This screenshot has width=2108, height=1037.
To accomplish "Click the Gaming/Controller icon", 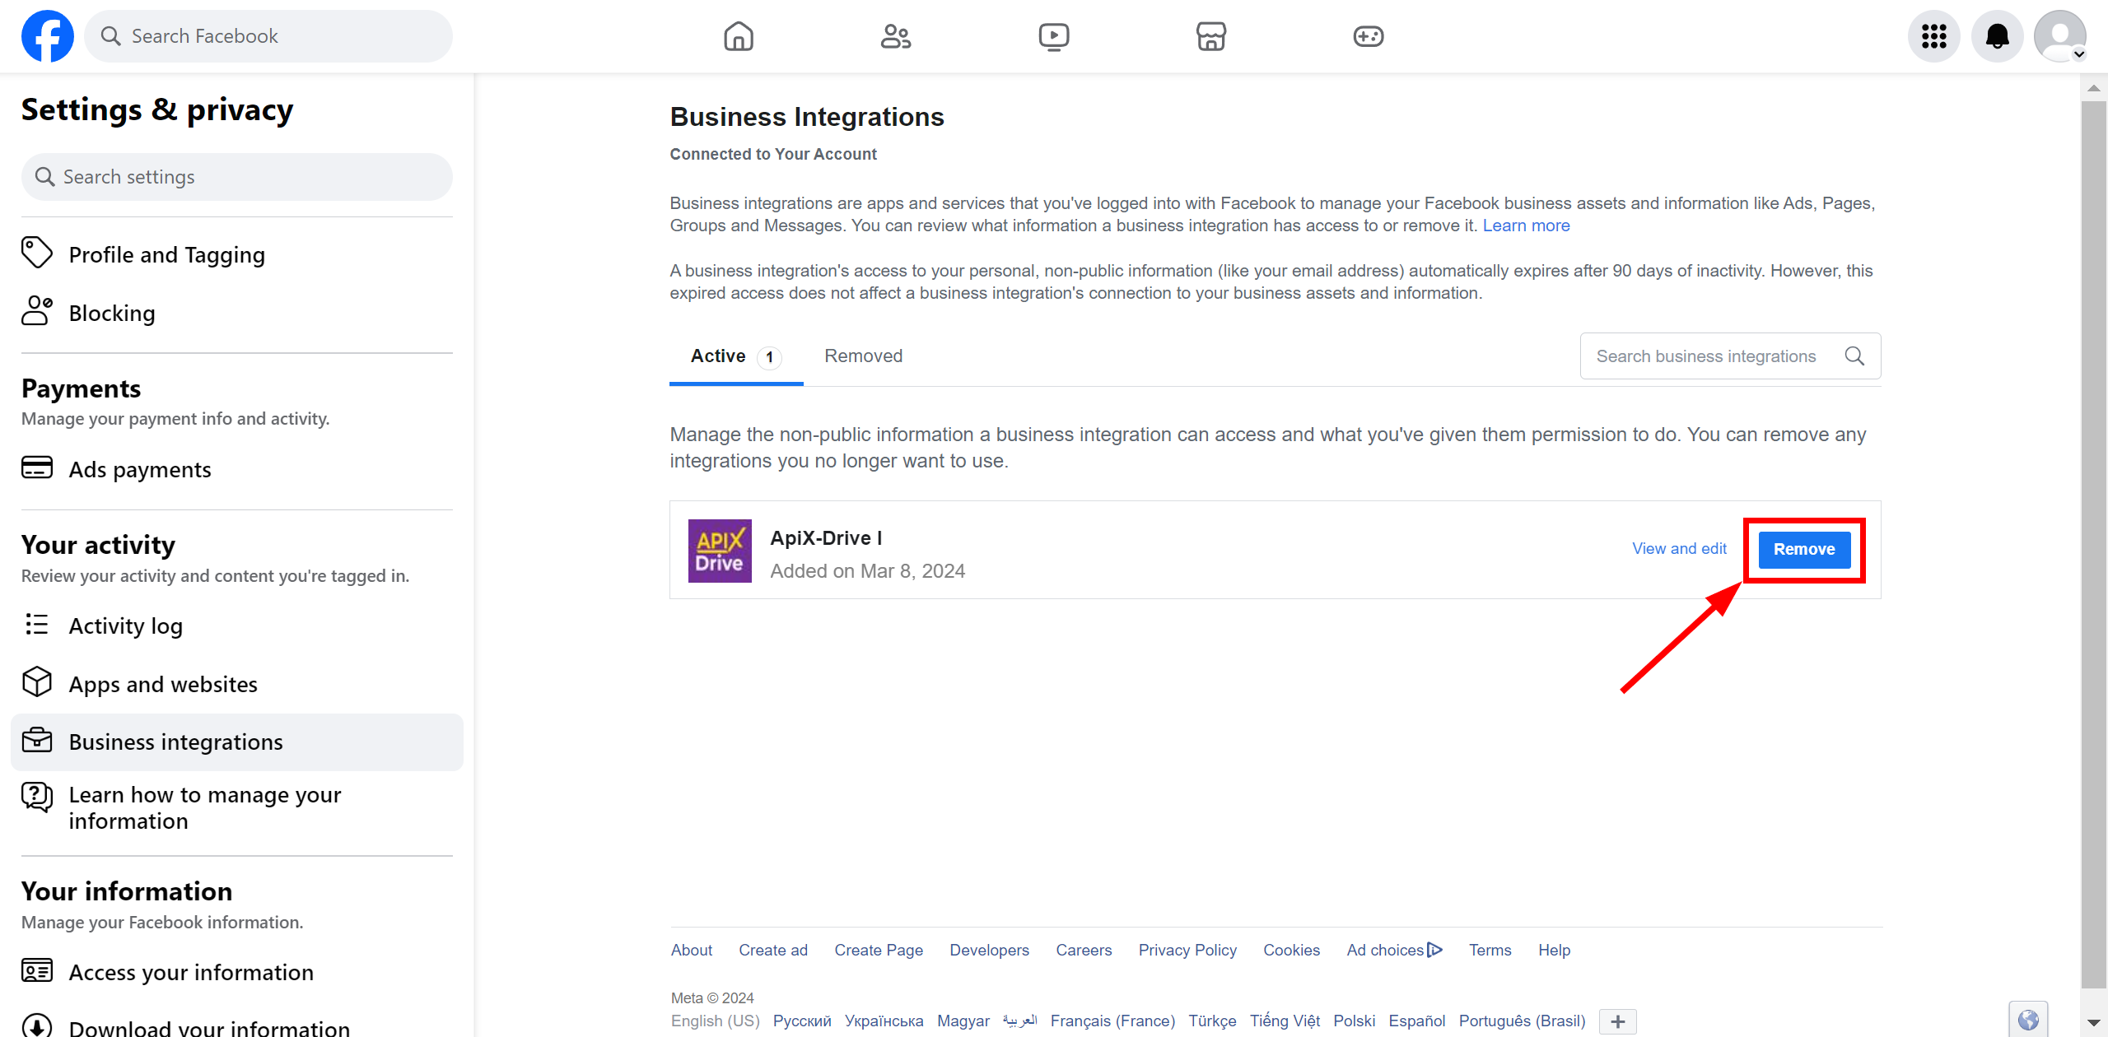I will pyautogui.click(x=1370, y=36).
